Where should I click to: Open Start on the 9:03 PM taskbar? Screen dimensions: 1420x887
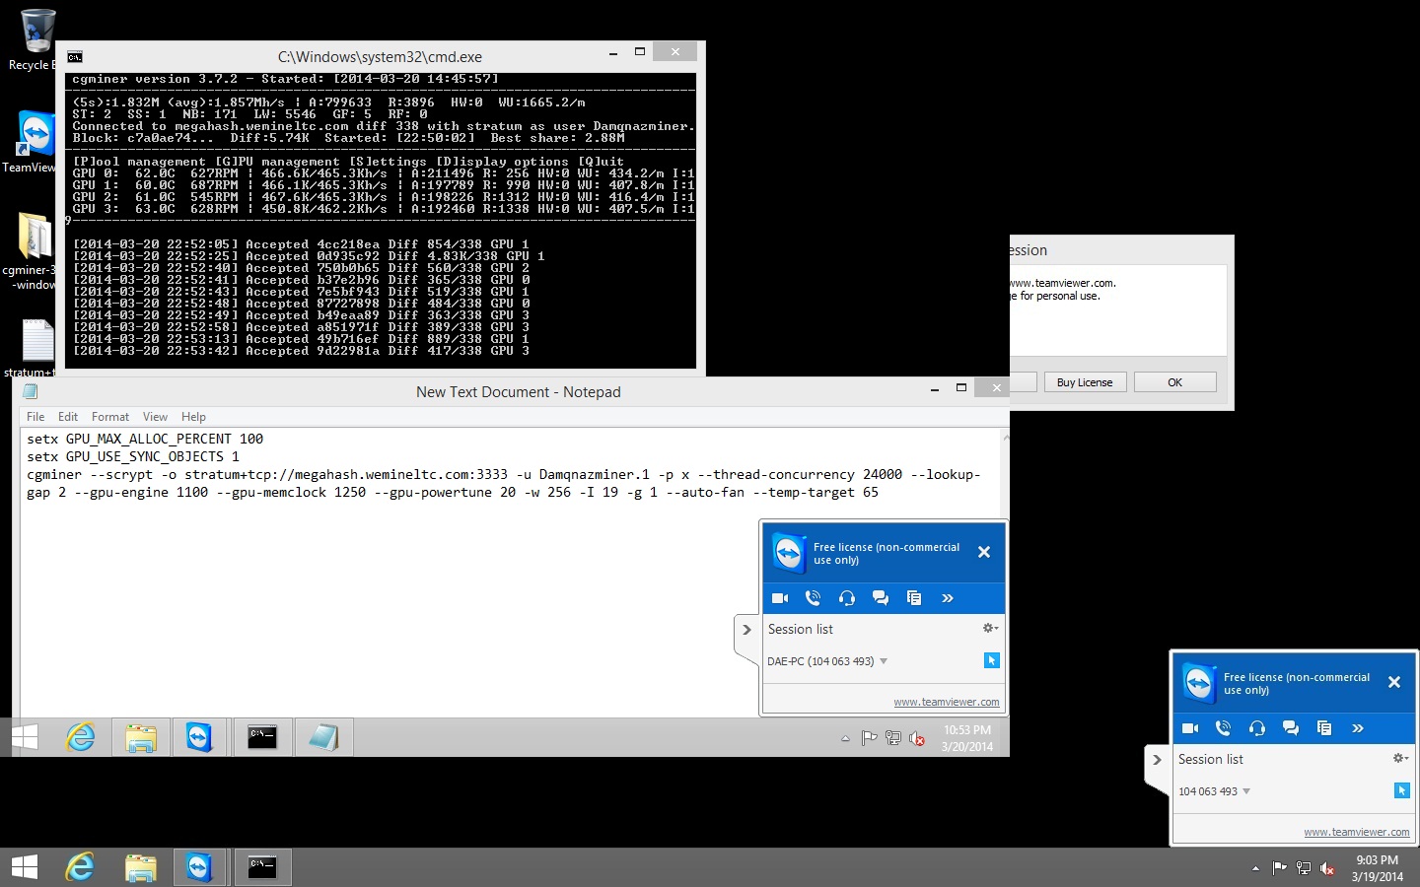pyautogui.click(x=25, y=867)
